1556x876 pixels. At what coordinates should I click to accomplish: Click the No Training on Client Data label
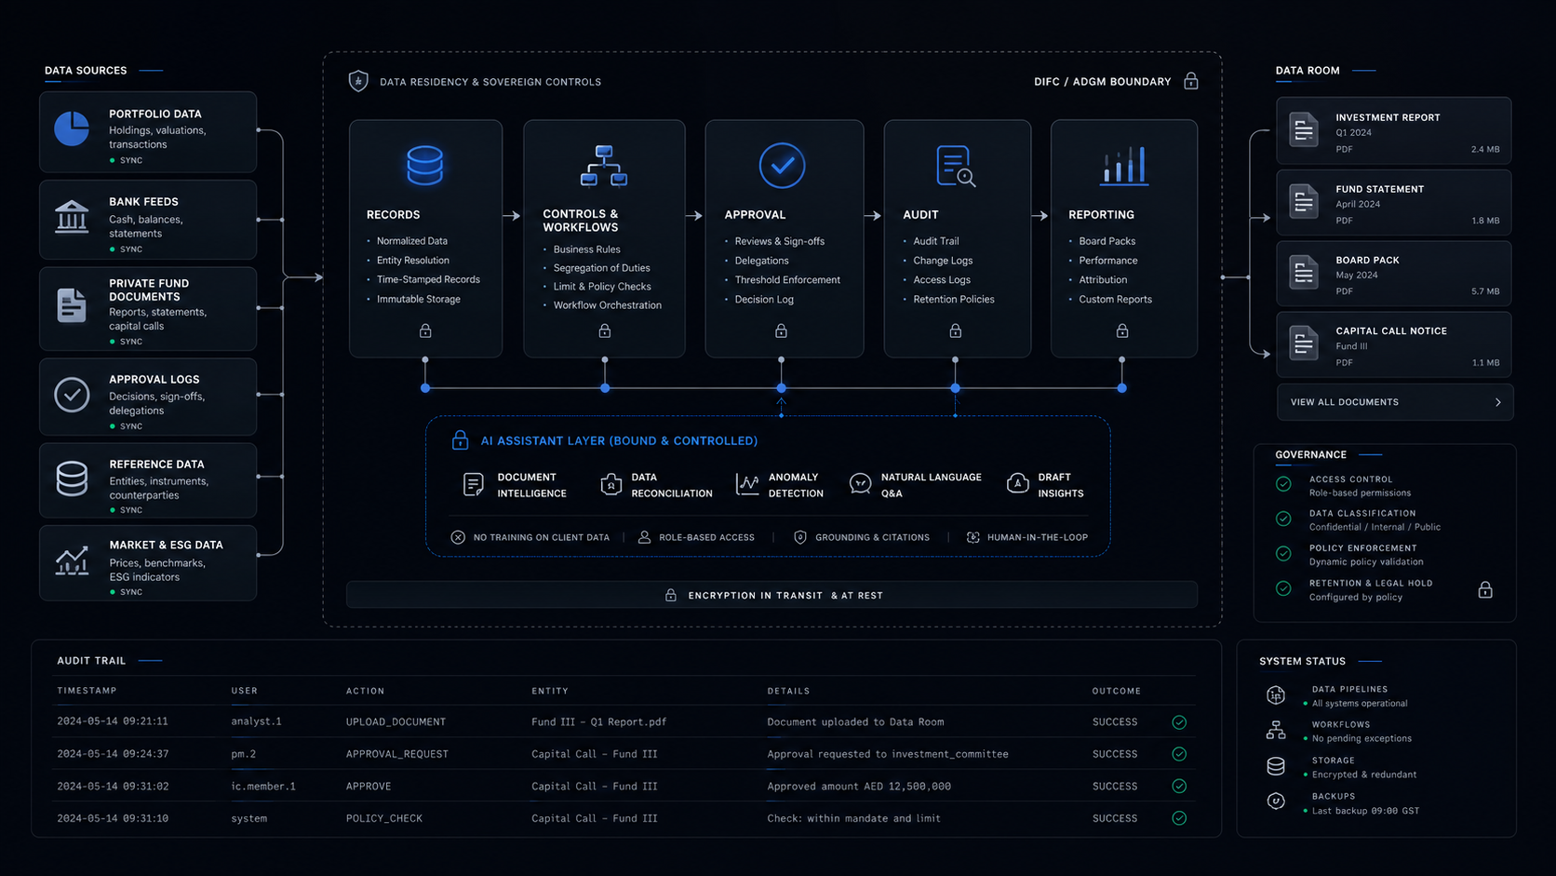(541, 537)
